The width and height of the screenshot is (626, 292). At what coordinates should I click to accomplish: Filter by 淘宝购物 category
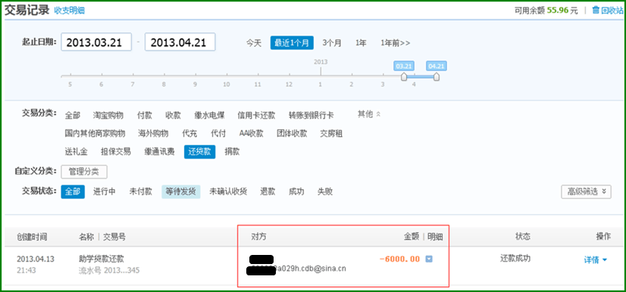pos(108,116)
